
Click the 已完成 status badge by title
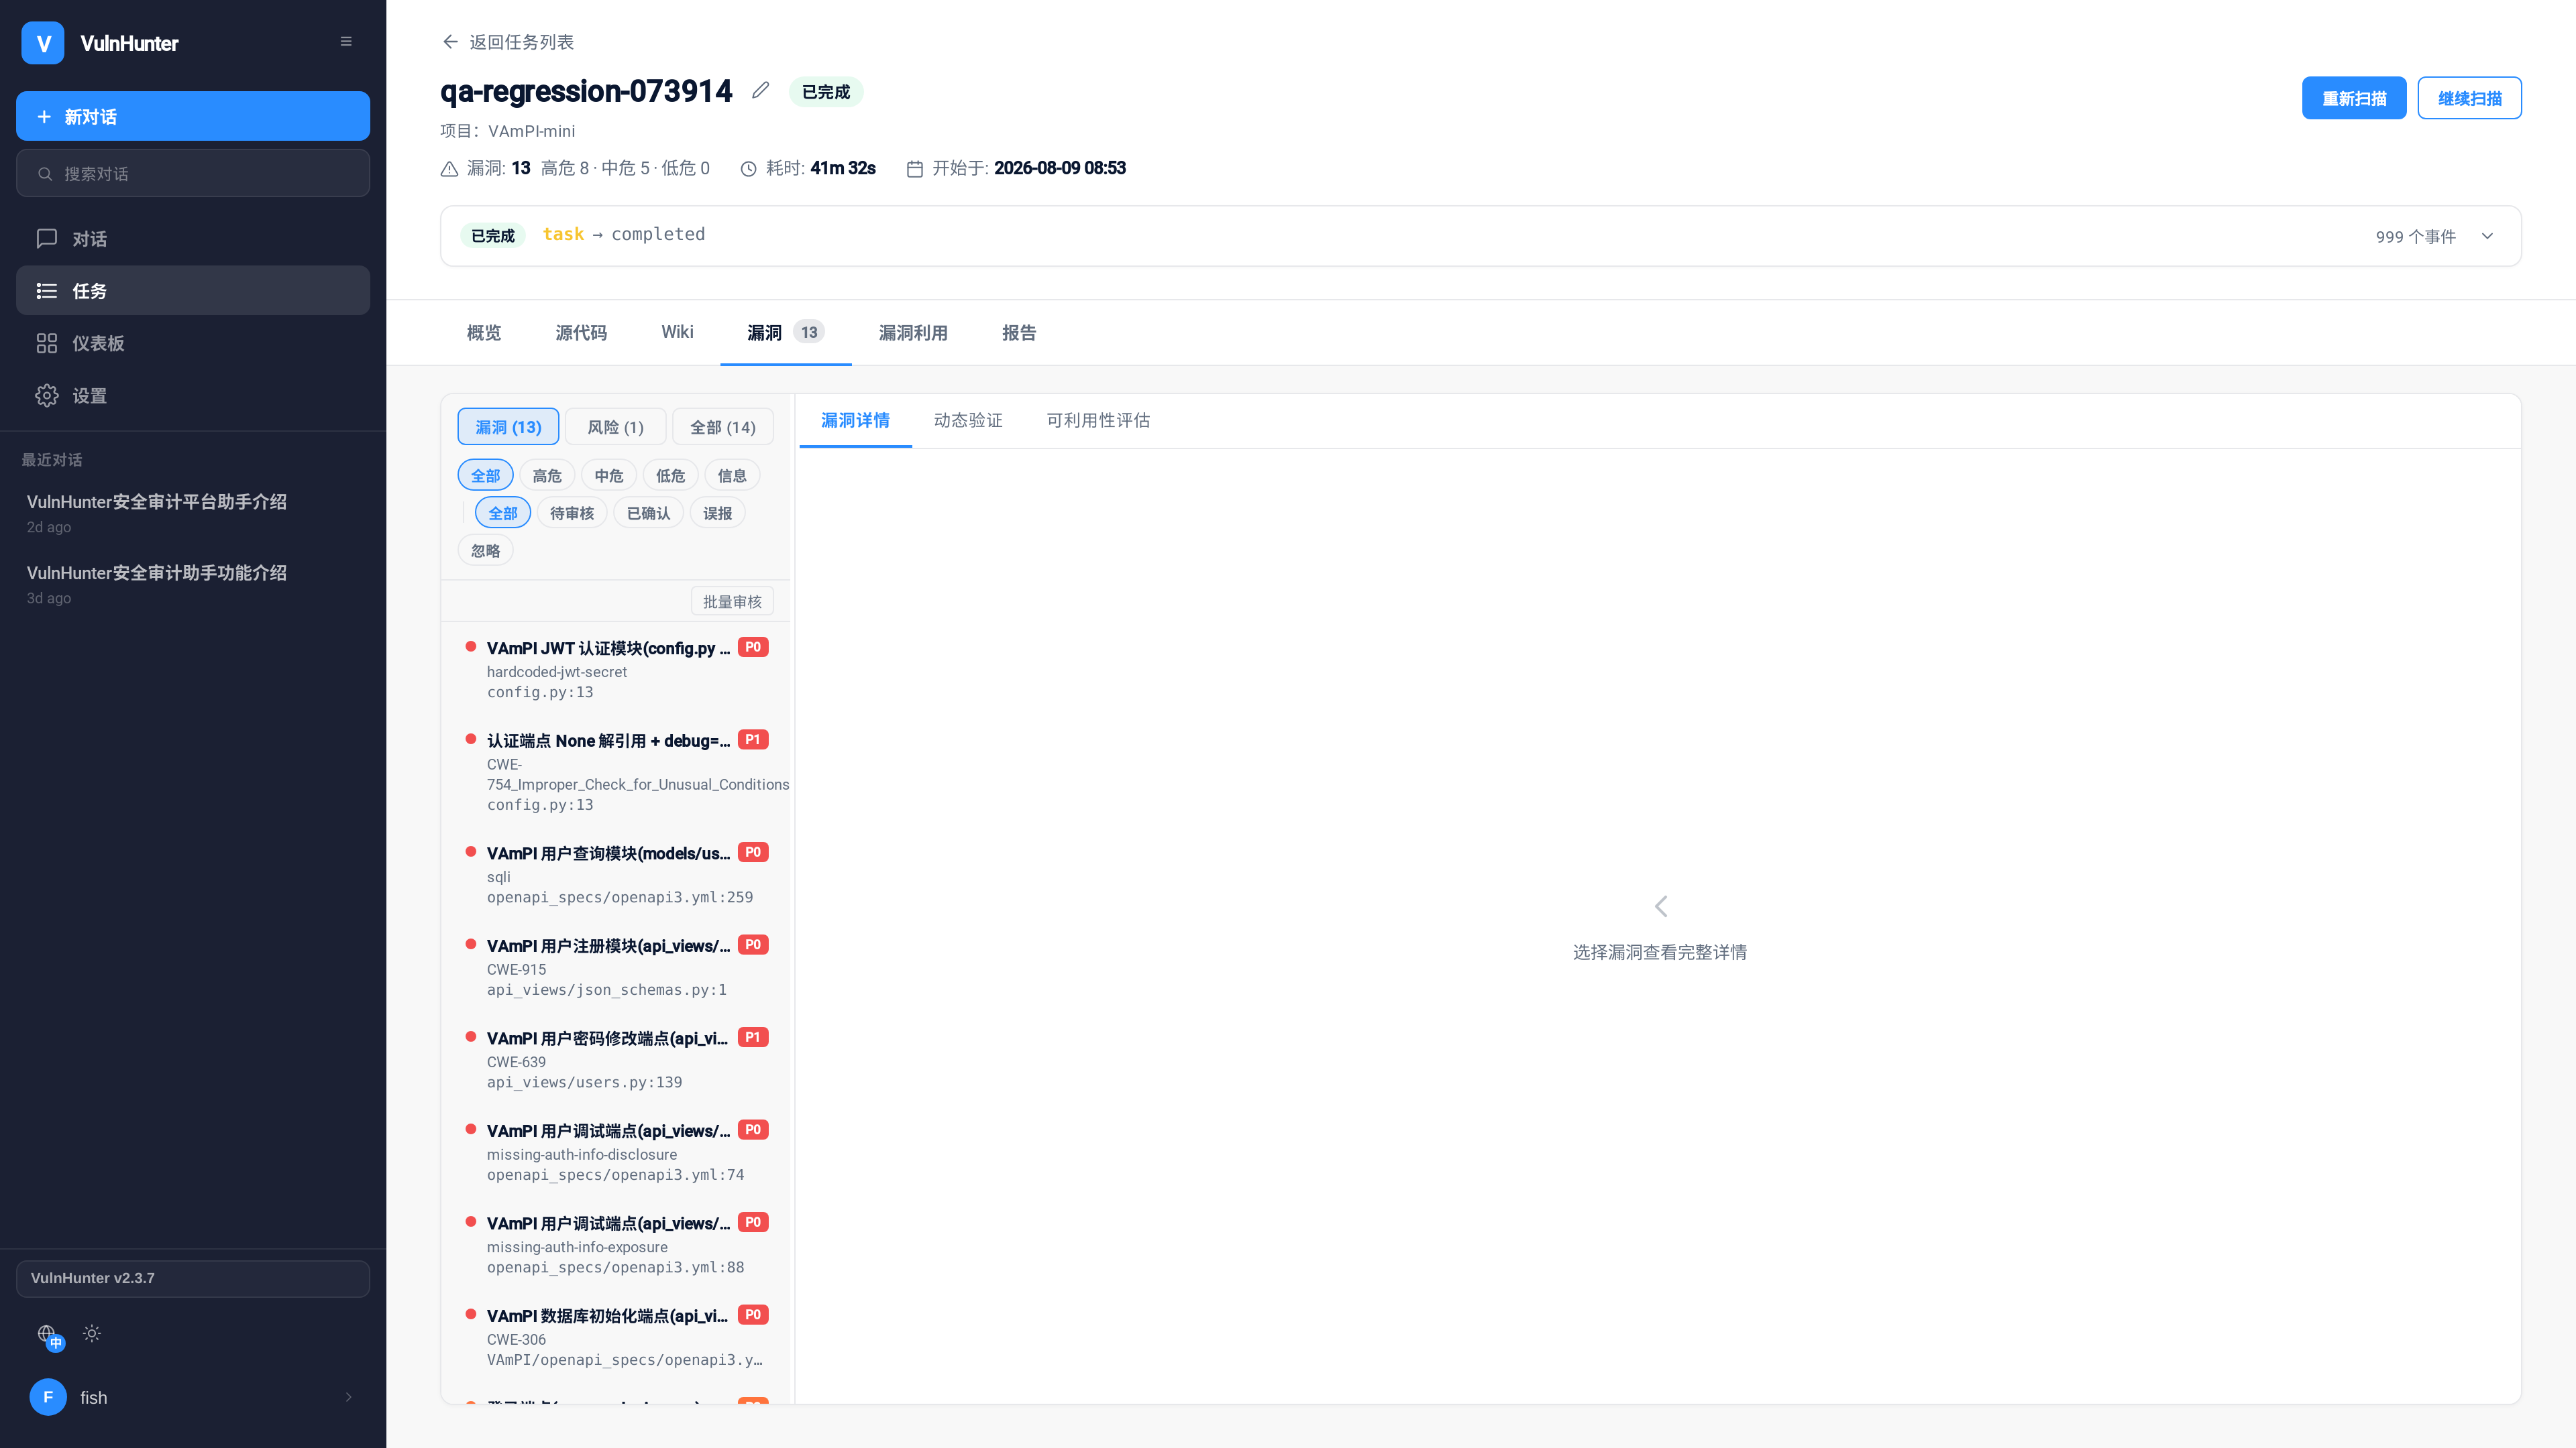(x=826, y=92)
